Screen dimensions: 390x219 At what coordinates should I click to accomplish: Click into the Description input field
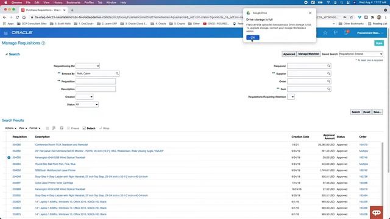click(x=96, y=89)
